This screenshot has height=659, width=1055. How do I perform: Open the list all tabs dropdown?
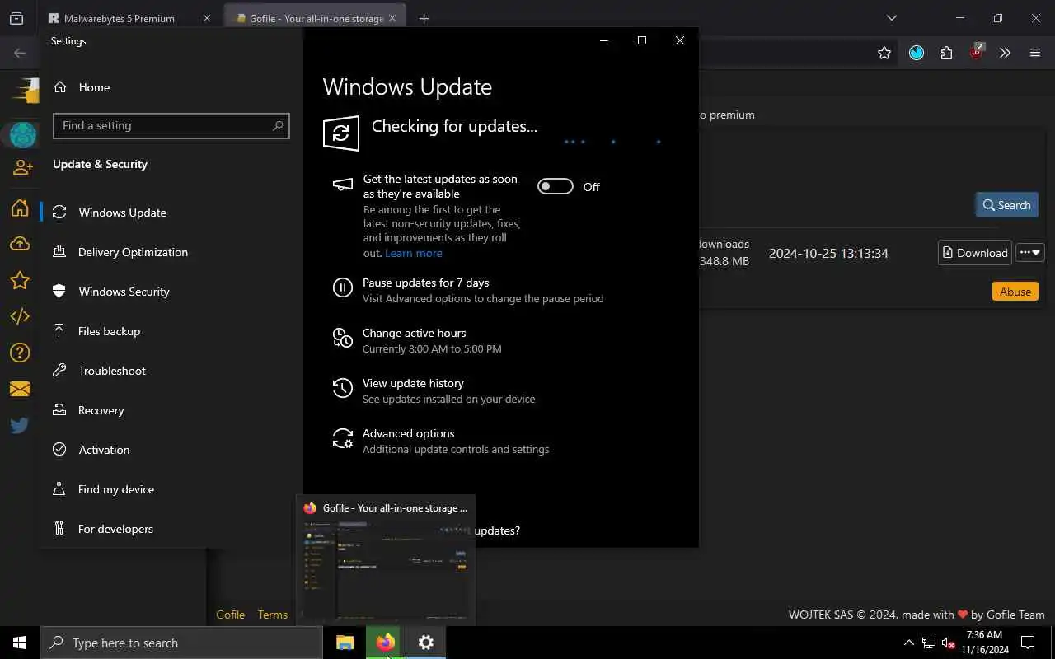tap(891, 18)
